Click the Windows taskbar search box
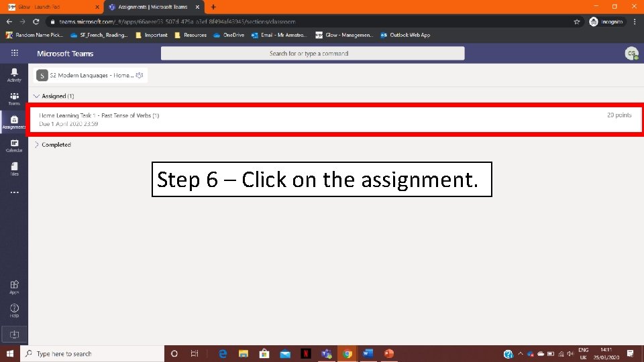 click(92, 353)
